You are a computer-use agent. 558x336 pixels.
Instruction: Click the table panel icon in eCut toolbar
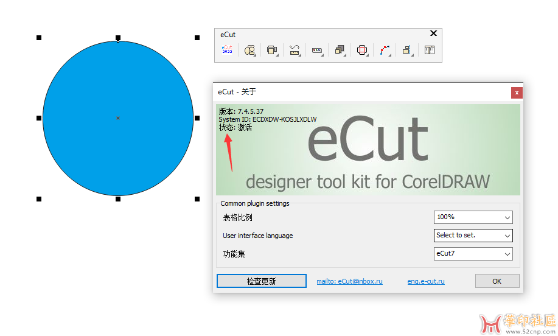coord(430,50)
